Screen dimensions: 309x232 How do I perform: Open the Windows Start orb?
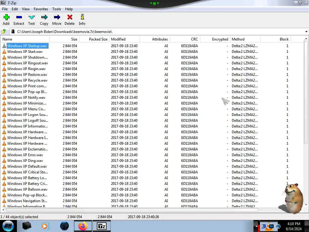pyautogui.click(x=8, y=226)
